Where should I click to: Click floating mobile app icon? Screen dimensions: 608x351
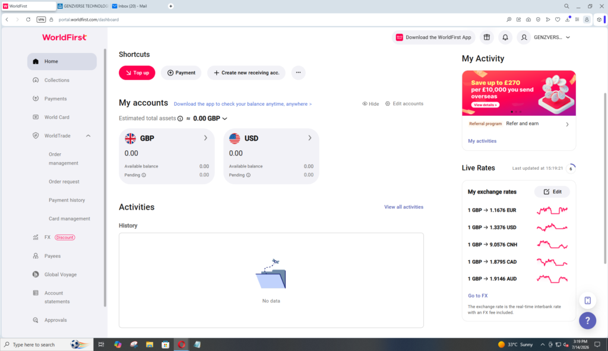(x=587, y=300)
